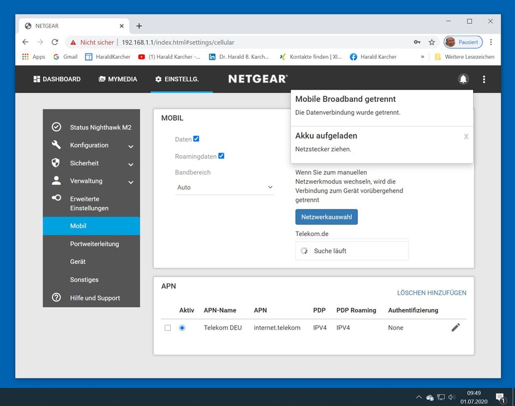
Task: Edit the Telekom DEU APN with pencil icon
Action: 456,327
